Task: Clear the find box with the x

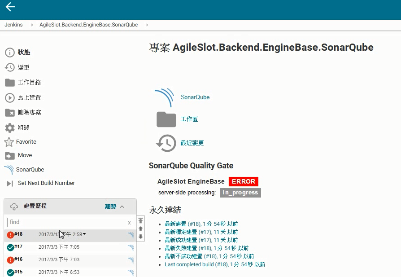Action: tap(129, 223)
